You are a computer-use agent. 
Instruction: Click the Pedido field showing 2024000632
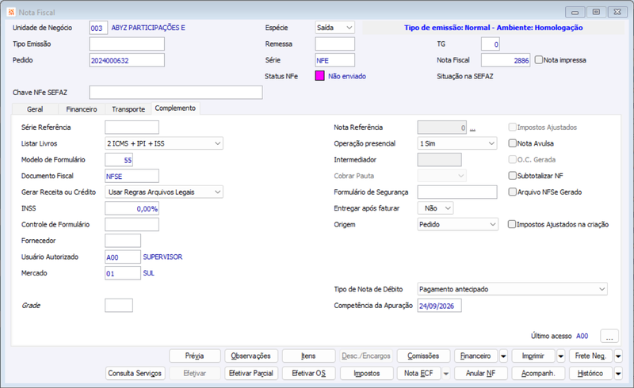tap(127, 60)
